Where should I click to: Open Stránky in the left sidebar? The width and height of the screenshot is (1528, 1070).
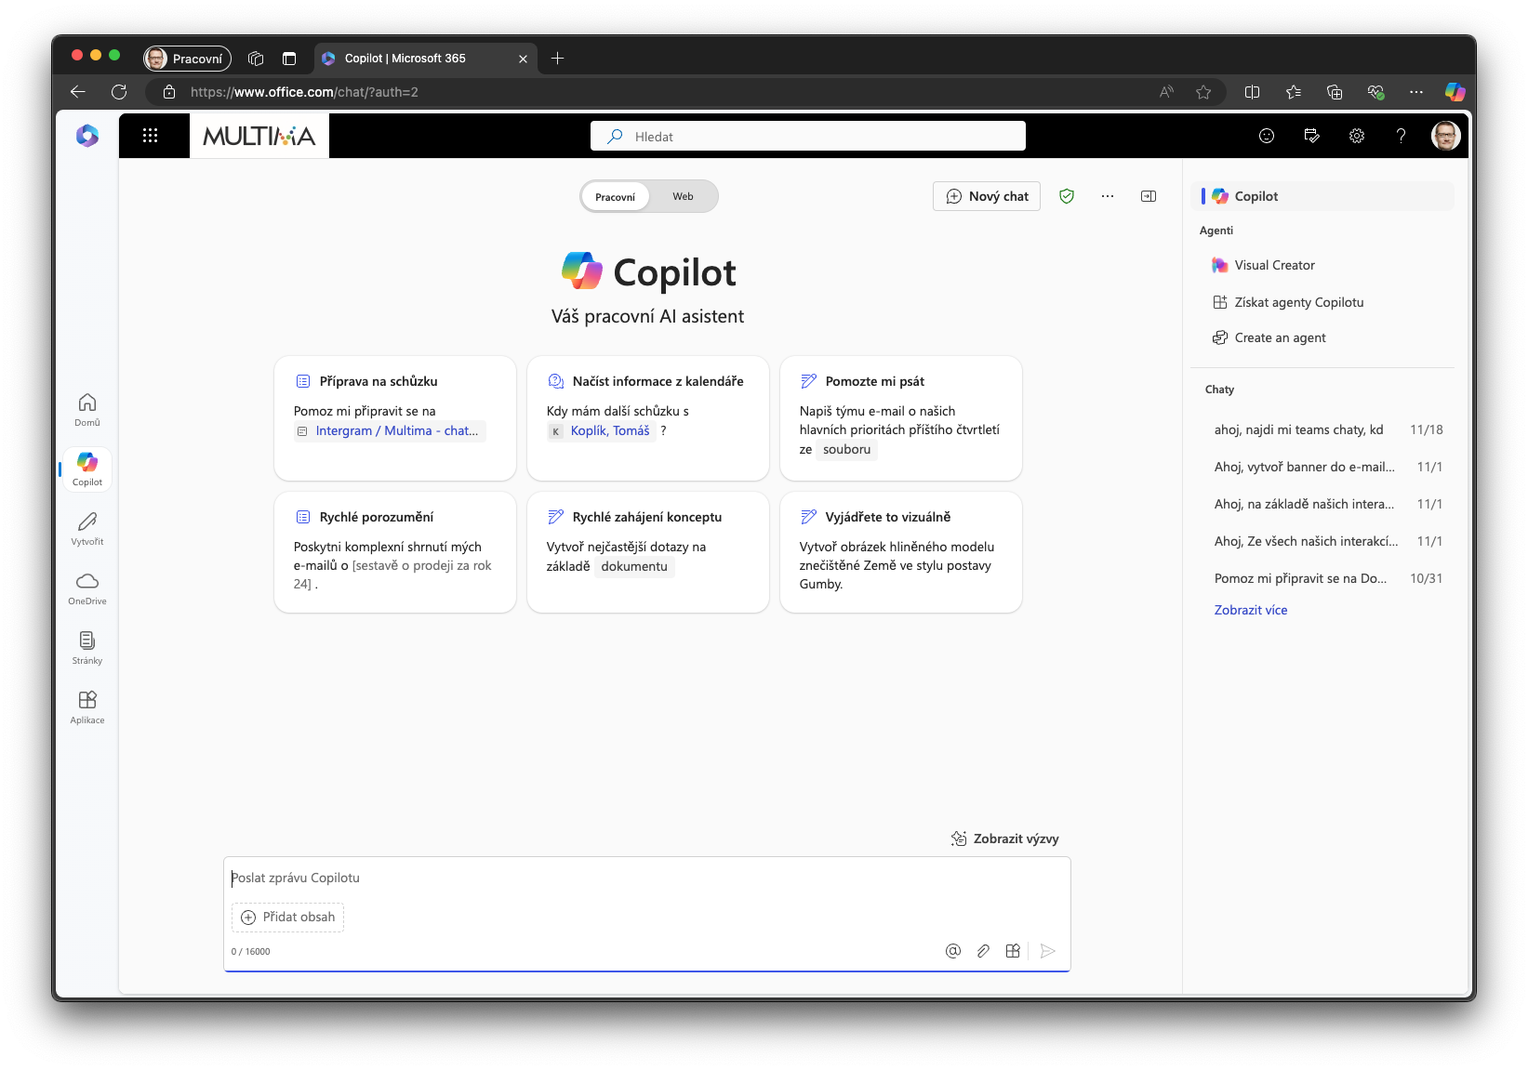(87, 647)
